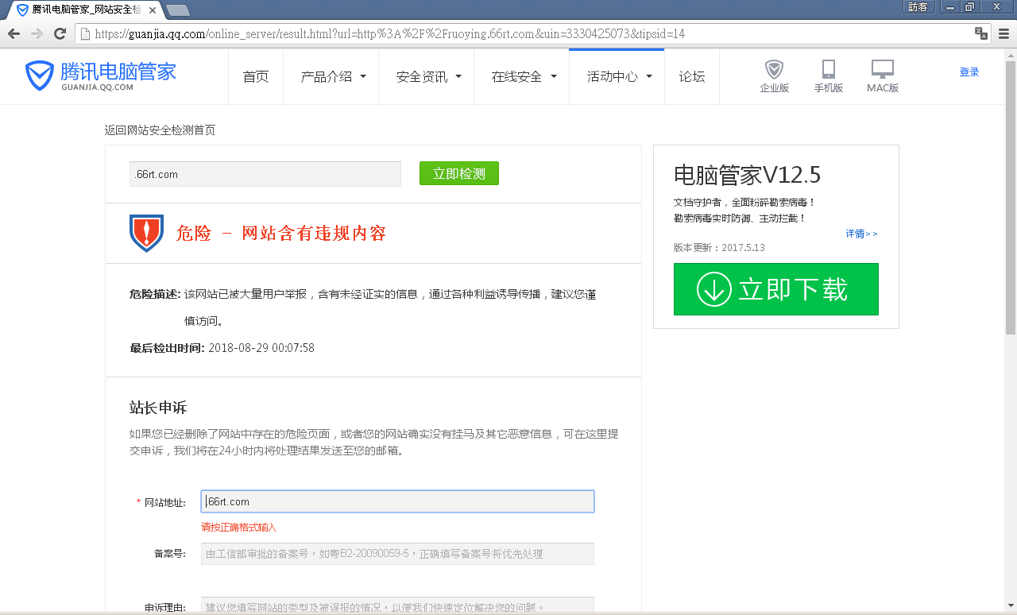This screenshot has width=1017, height=615.
Task: Click the 详情>> link
Action: (x=861, y=234)
